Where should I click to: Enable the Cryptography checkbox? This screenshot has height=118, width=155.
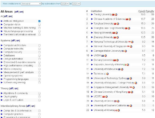pos(39,97)
